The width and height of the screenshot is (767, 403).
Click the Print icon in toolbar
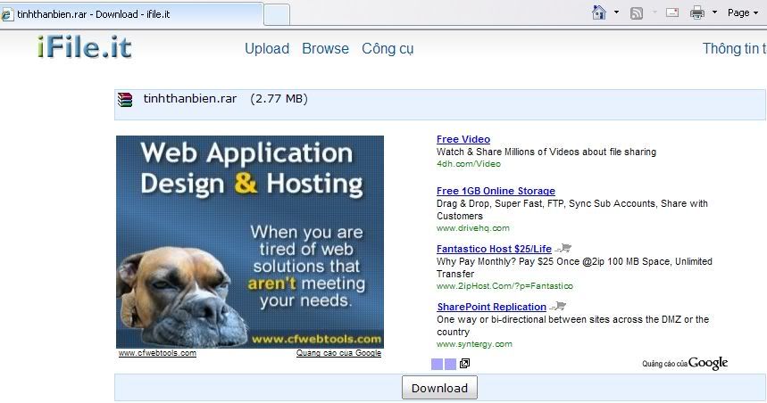coord(697,12)
